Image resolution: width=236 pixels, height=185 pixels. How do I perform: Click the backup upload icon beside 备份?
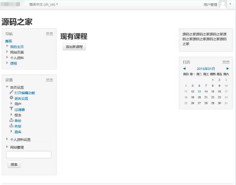[x=11, y=120]
